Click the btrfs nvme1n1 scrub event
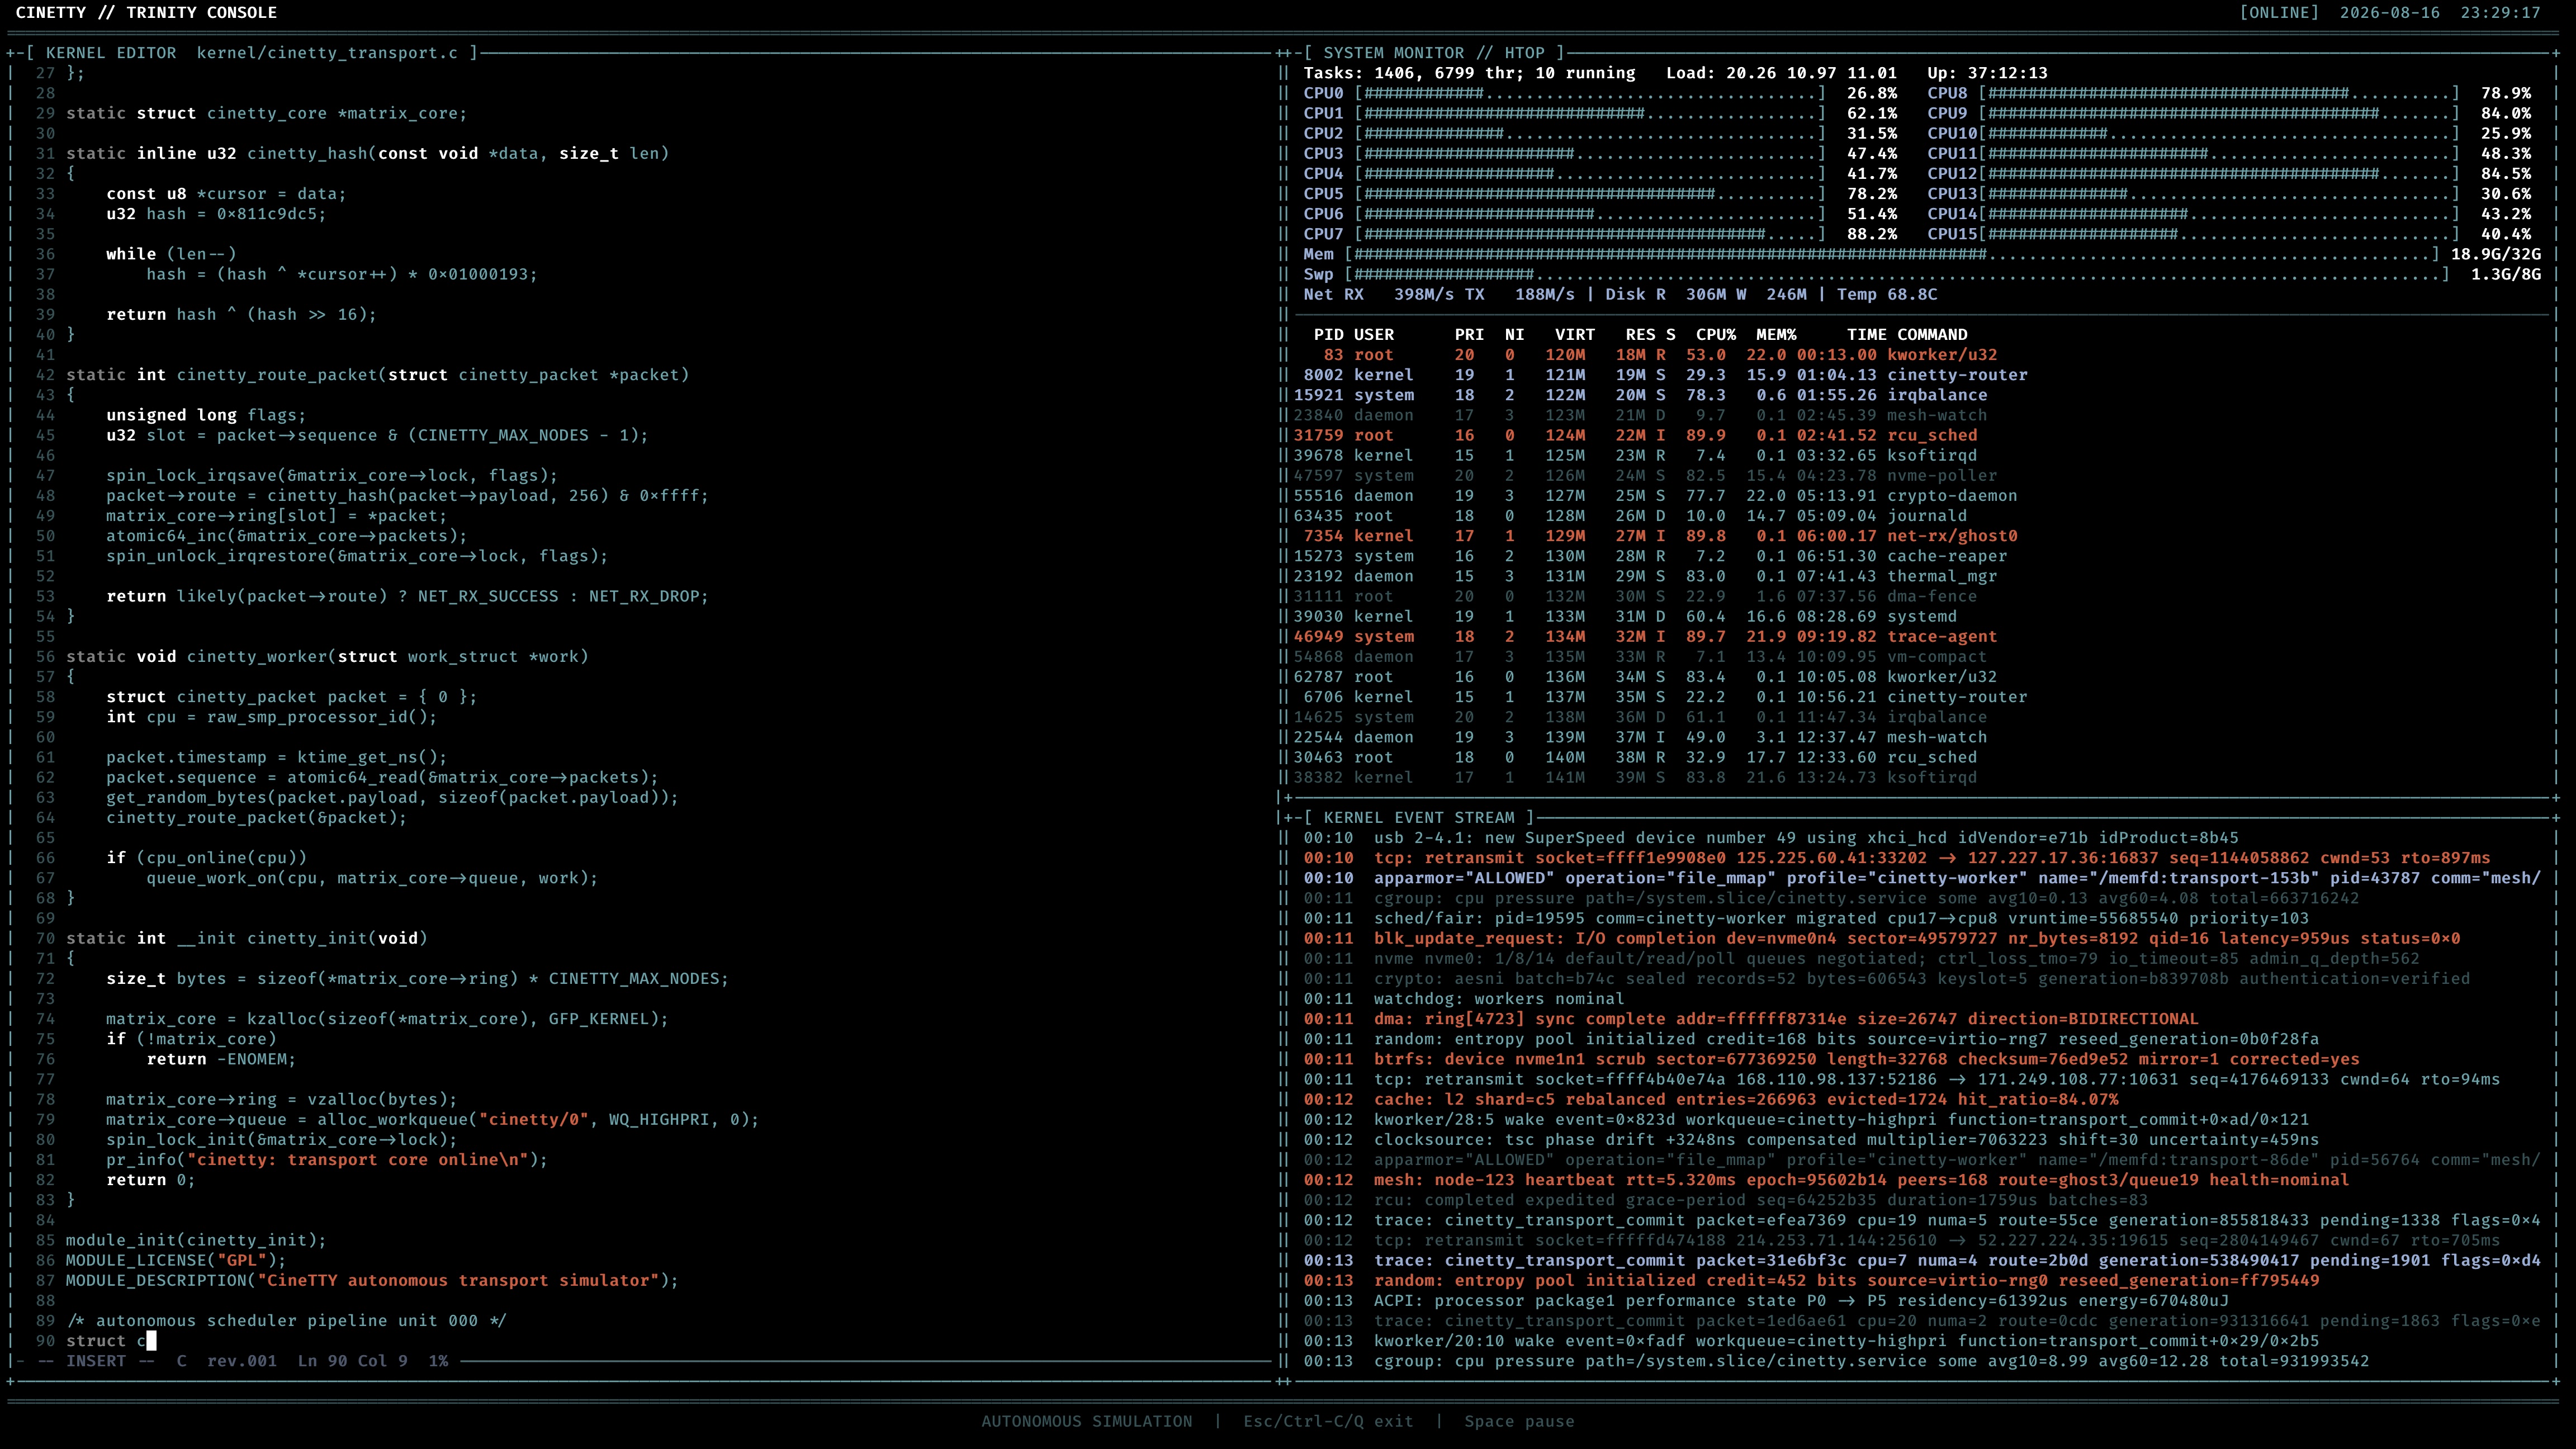 tap(1832, 1059)
